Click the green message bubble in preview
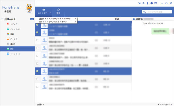The image size is (174, 106). tap(160, 31)
